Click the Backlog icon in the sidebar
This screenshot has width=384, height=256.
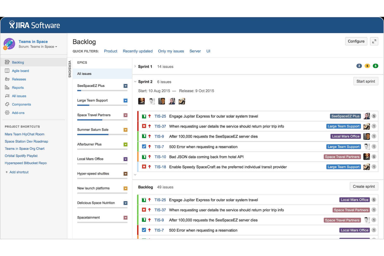(x=7, y=62)
